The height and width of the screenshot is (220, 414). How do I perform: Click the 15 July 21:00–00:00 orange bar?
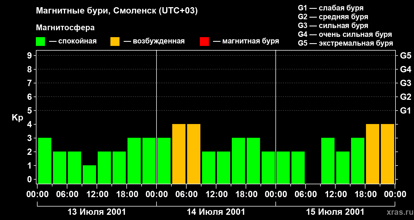388,154
